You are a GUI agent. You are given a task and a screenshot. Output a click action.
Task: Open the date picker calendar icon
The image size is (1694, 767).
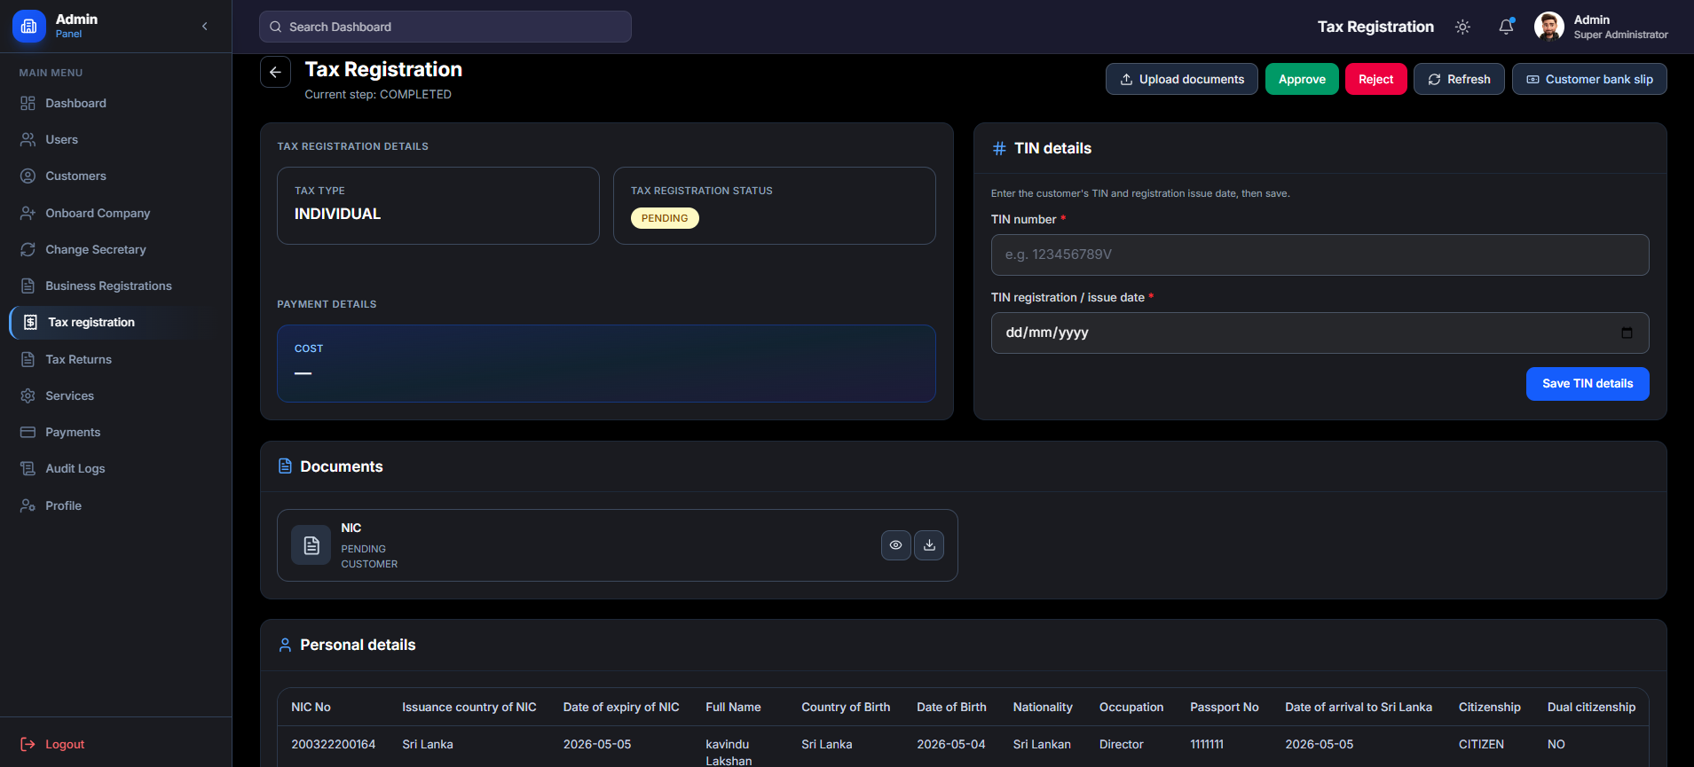(x=1627, y=333)
